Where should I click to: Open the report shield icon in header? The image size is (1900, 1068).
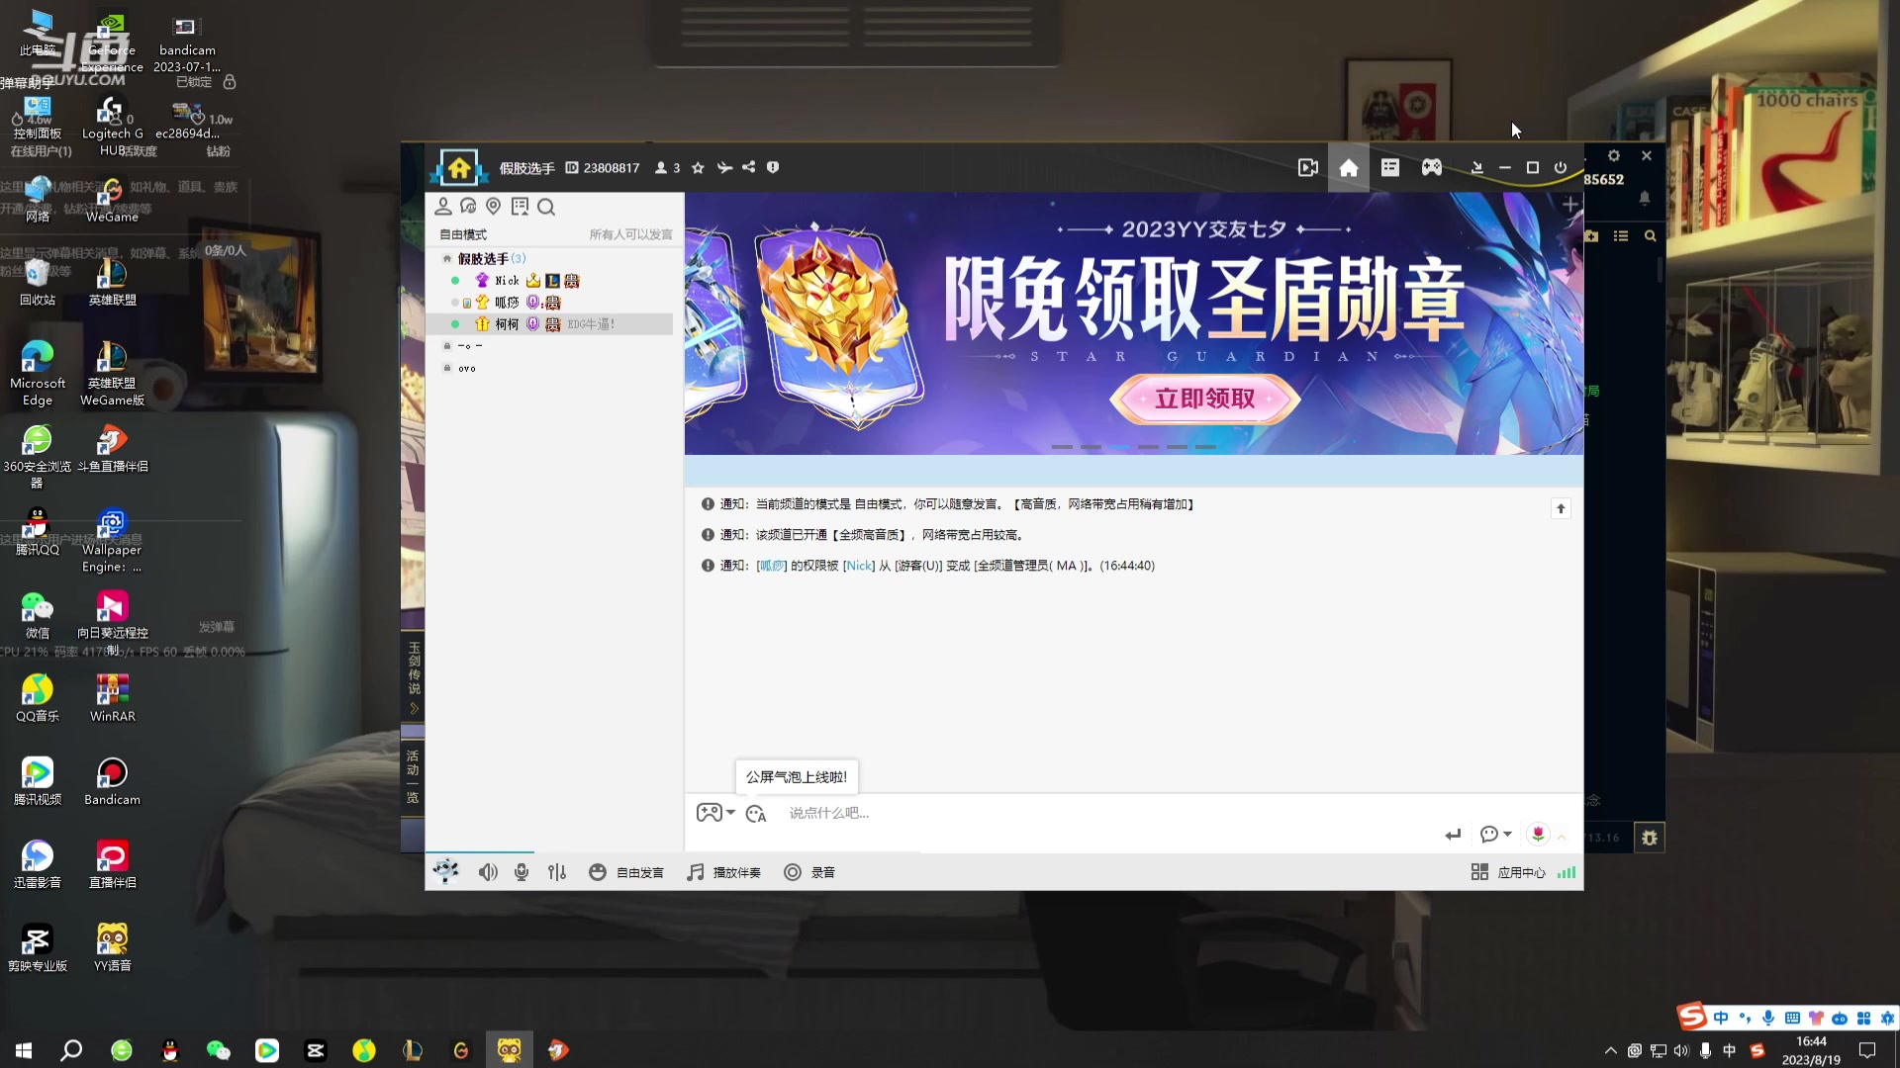pyautogui.click(x=773, y=167)
